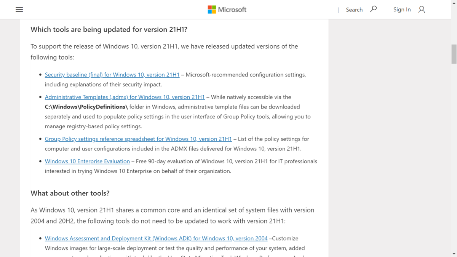Click the vertical scrollbar thumb

(x=454, y=54)
